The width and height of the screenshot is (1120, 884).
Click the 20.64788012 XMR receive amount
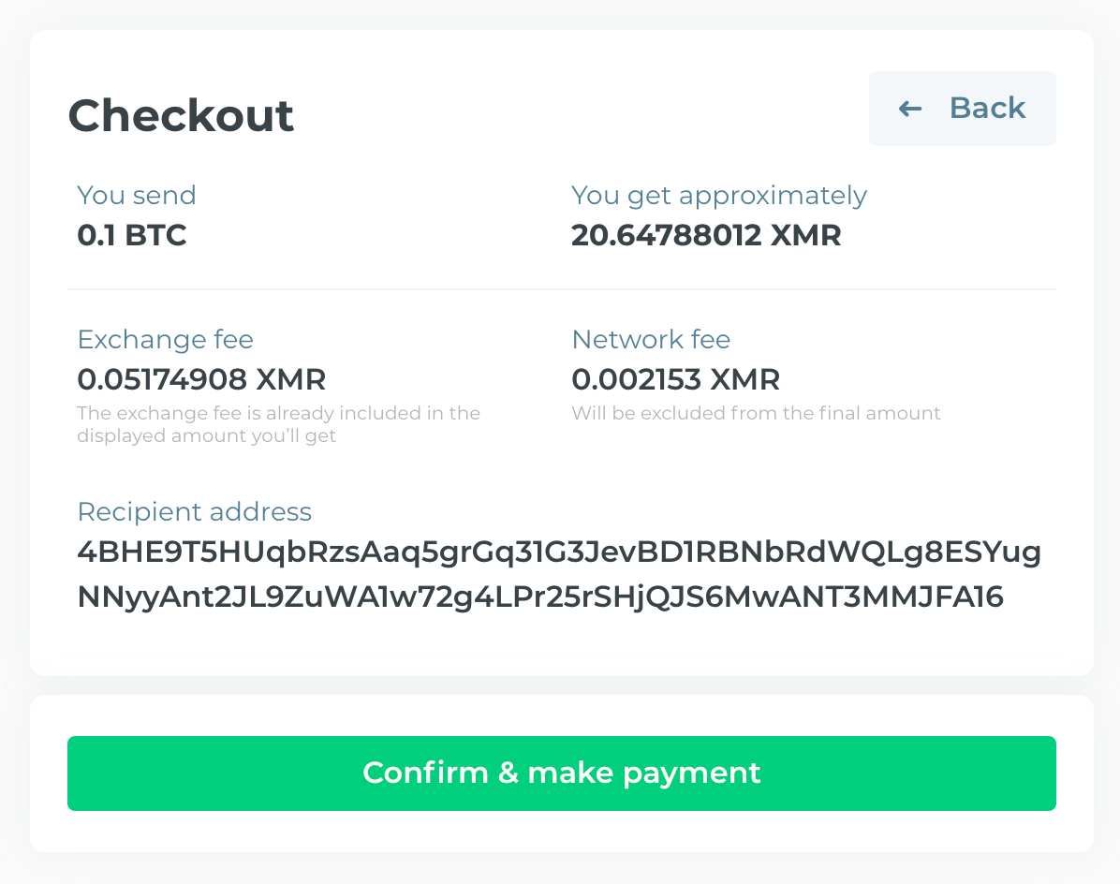tap(706, 235)
